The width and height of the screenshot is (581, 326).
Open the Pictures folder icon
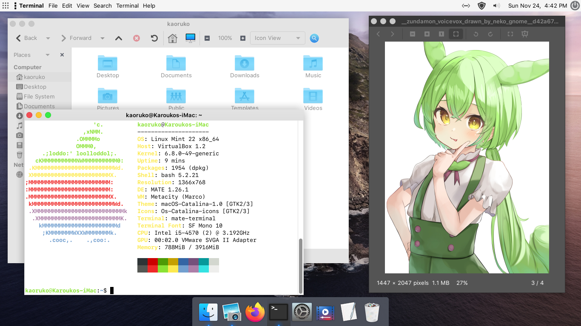[x=108, y=98]
